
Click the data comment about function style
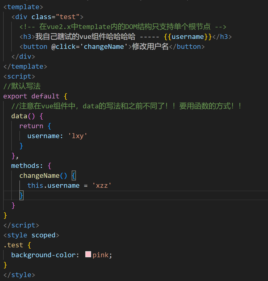[126, 106]
